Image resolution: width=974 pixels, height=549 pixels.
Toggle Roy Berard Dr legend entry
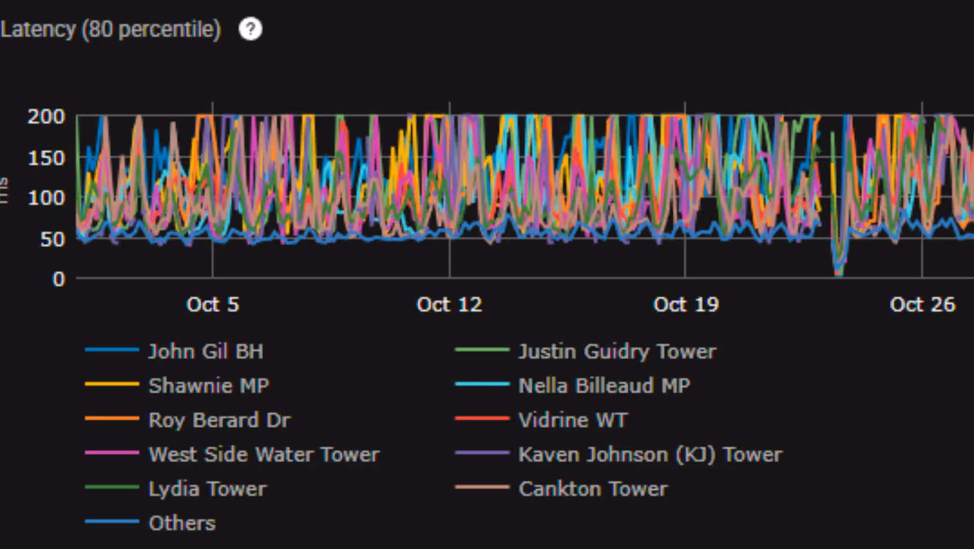coord(188,420)
